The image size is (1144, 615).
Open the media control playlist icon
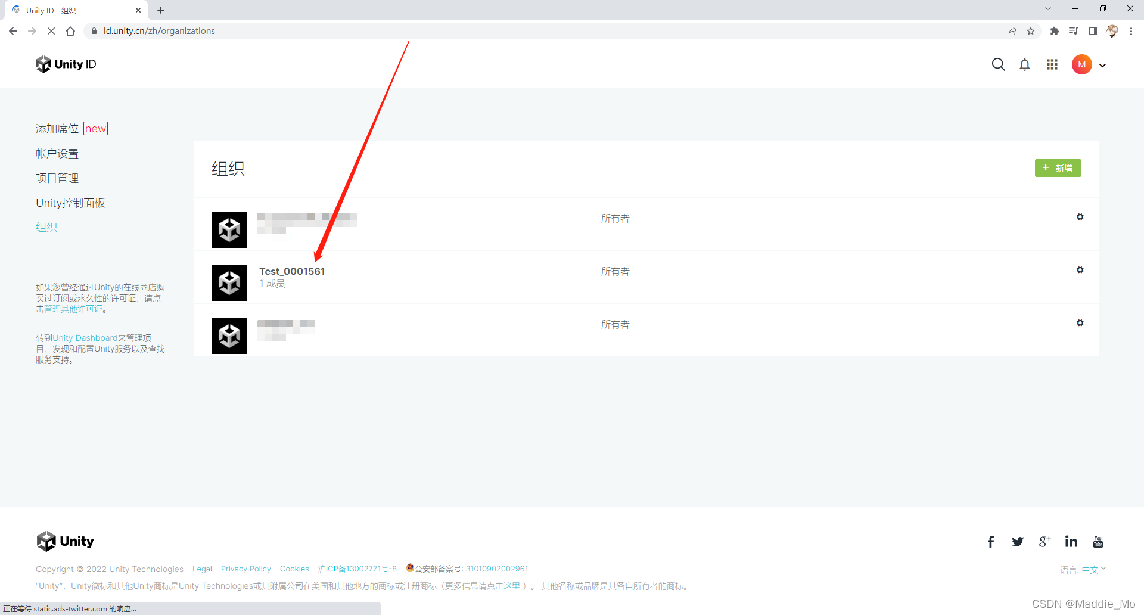pos(1074,31)
